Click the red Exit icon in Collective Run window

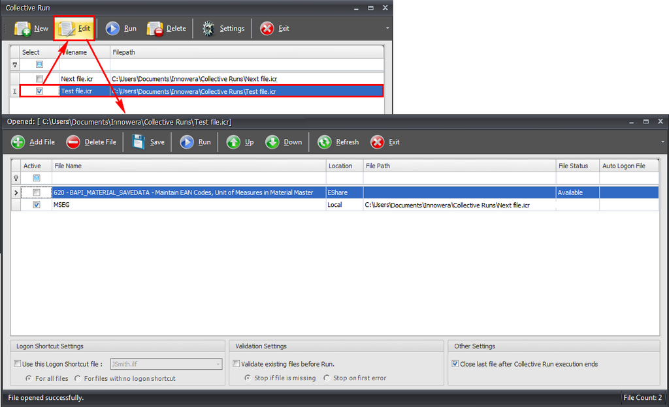click(267, 29)
